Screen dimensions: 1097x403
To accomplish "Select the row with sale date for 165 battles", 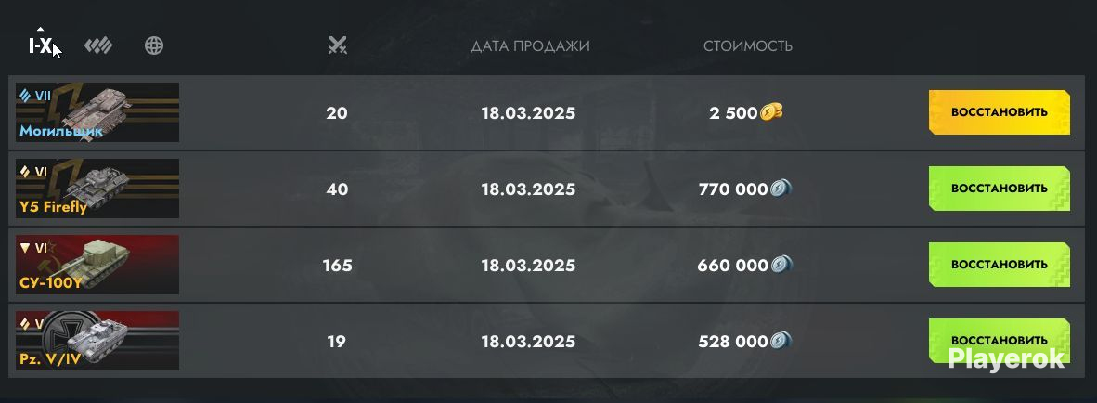I will coord(547,266).
